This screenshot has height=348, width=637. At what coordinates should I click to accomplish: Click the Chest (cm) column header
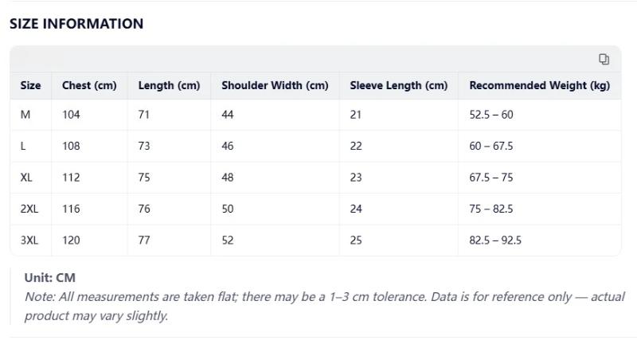tap(89, 85)
